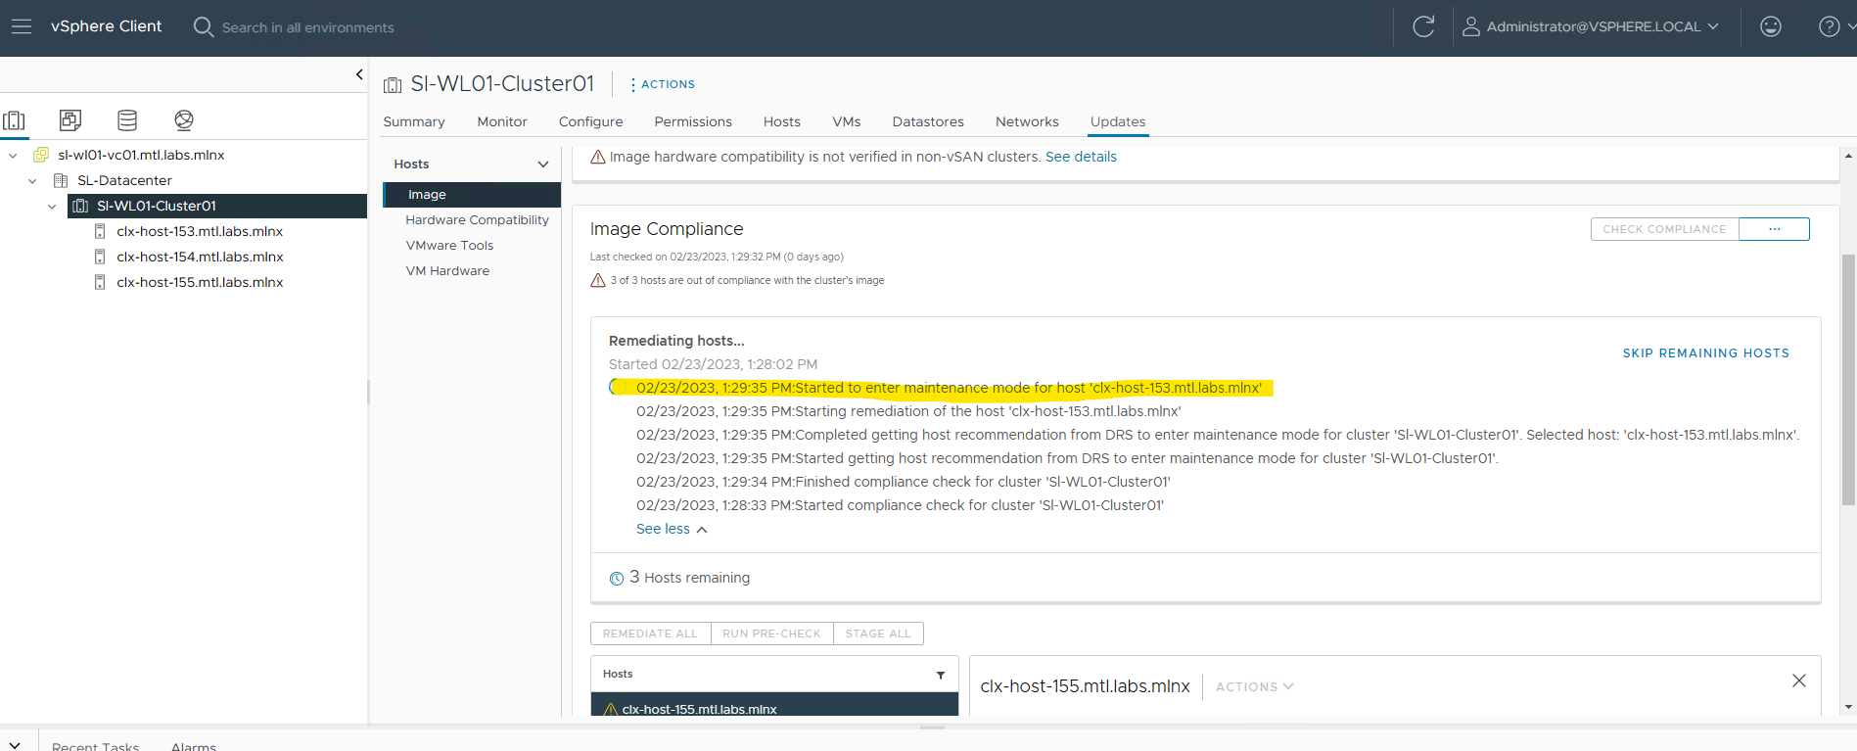Click the host icon for clx-host-155 in tree
Screen dimensions: 1857x751
[100, 282]
